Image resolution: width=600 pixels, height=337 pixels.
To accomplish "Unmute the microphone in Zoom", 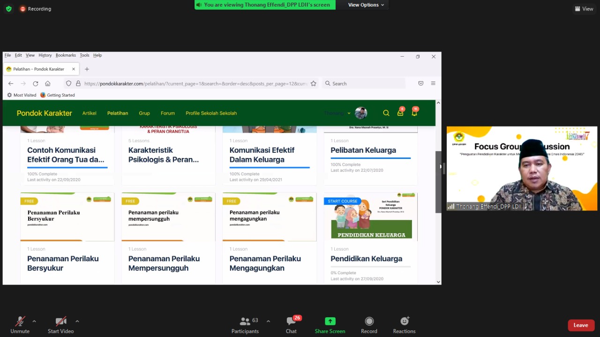I will (20, 325).
